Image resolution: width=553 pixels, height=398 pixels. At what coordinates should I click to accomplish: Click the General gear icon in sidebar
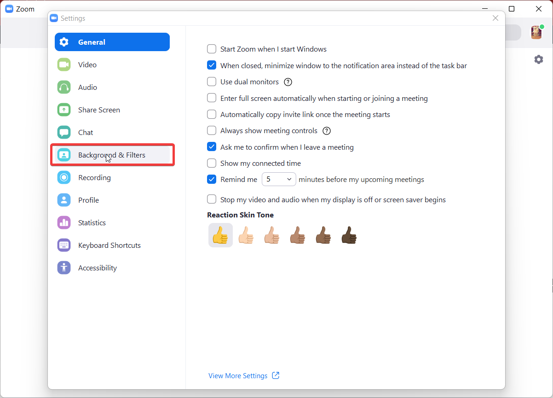coord(64,42)
